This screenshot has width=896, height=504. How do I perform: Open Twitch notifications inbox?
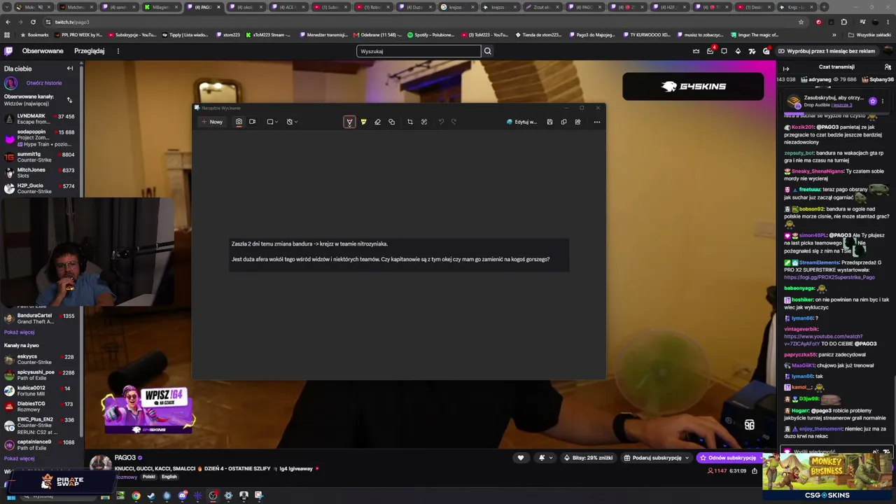coord(710,51)
